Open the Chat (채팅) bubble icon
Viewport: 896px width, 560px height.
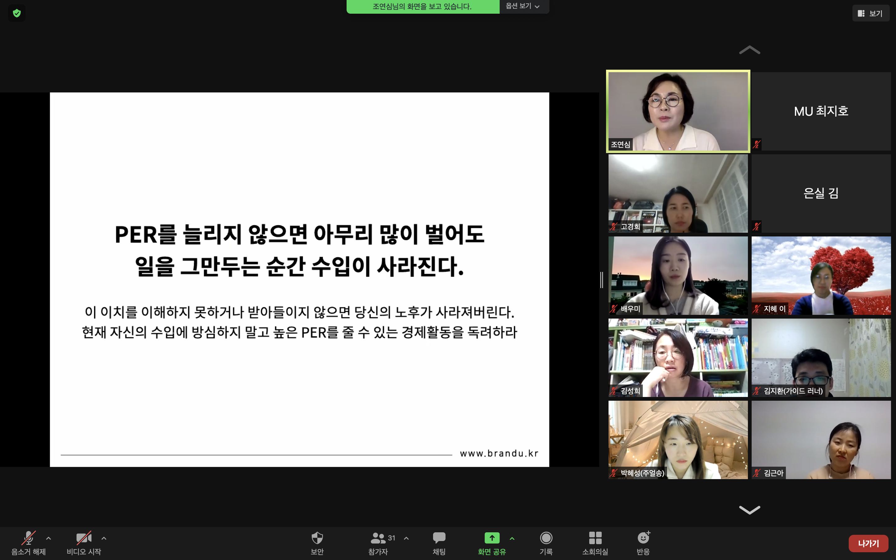click(439, 538)
